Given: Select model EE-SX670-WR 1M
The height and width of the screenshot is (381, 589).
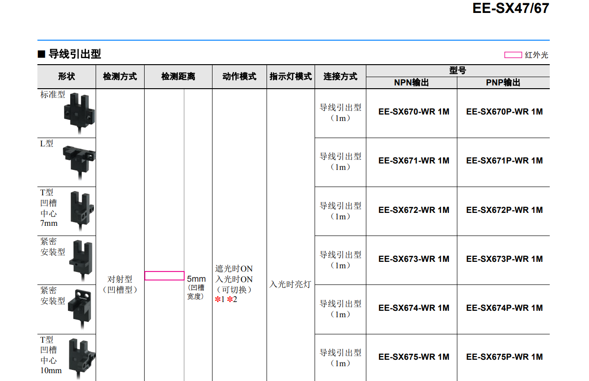Looking at the screenshot, I should coord(413,112).
